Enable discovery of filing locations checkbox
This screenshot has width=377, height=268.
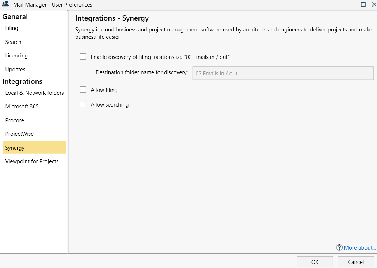tap(83, 57)
